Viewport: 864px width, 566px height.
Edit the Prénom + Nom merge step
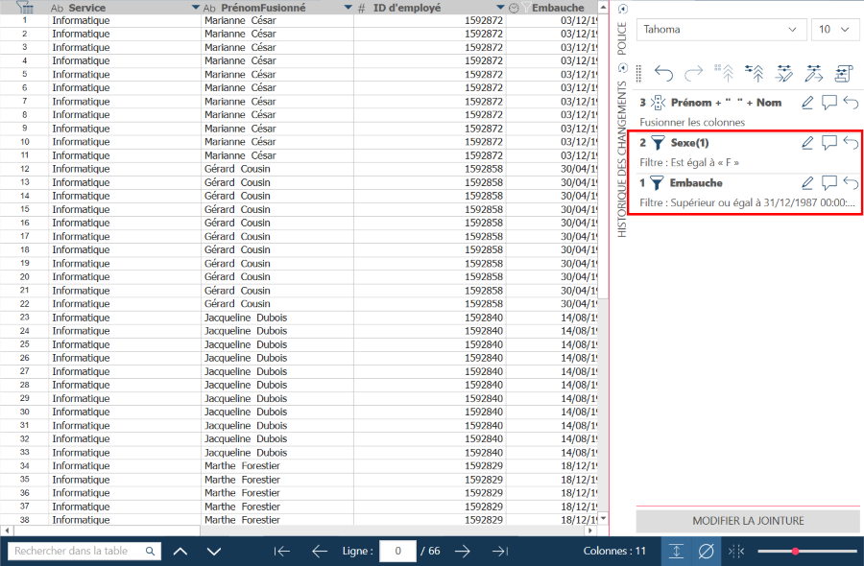pos(807,103)
